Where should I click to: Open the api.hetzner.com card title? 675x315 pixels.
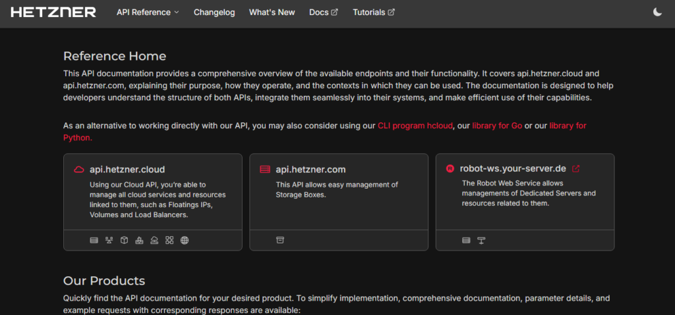pyautogui.click(x=311, y=169)
